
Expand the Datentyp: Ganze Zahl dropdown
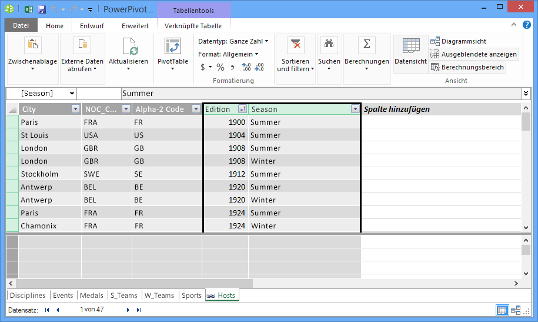233,41
